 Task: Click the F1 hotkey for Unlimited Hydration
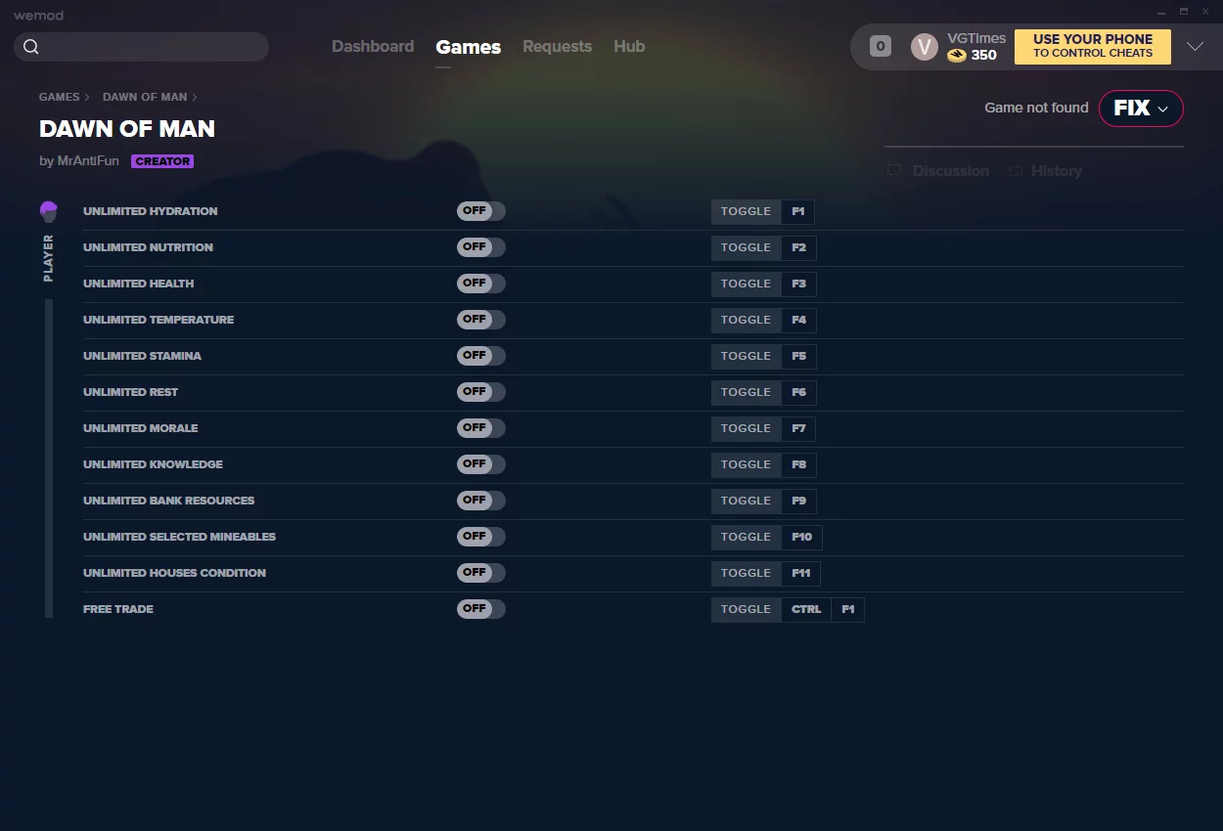click(798, 211)
